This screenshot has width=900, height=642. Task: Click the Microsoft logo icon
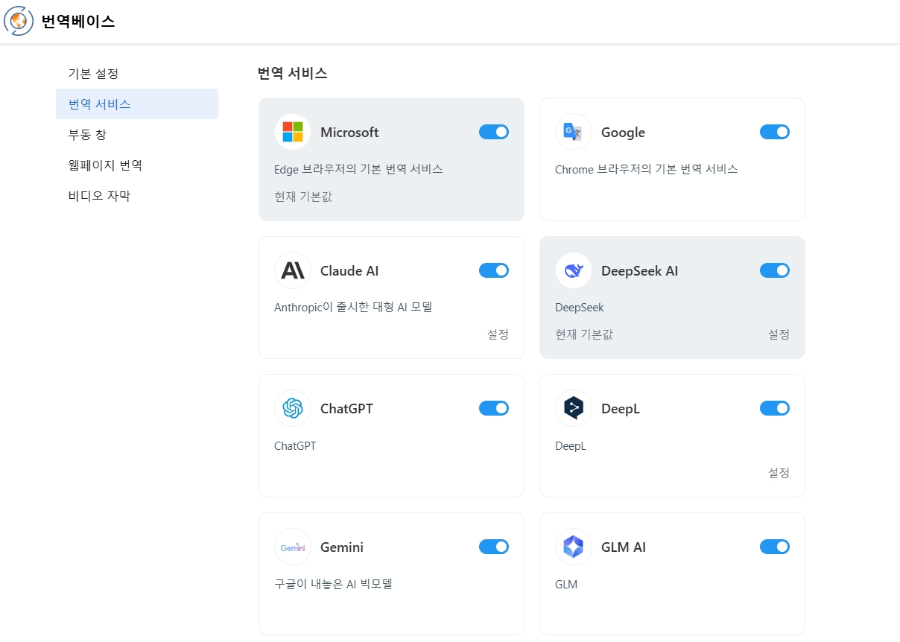(x=293, y=132)
